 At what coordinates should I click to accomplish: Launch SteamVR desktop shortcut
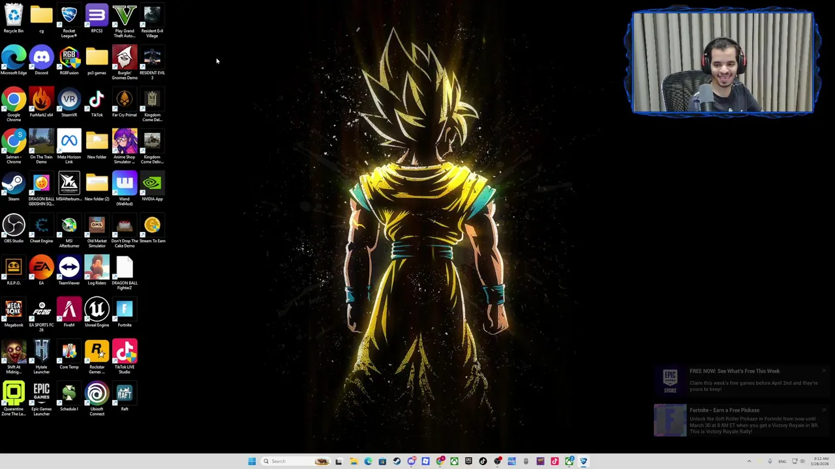69,104
